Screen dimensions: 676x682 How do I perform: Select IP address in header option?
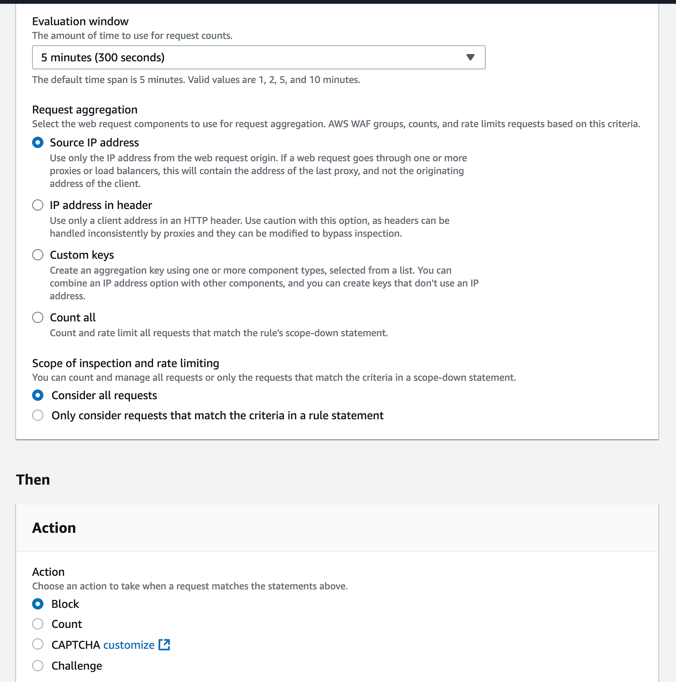tap(38, 205)
